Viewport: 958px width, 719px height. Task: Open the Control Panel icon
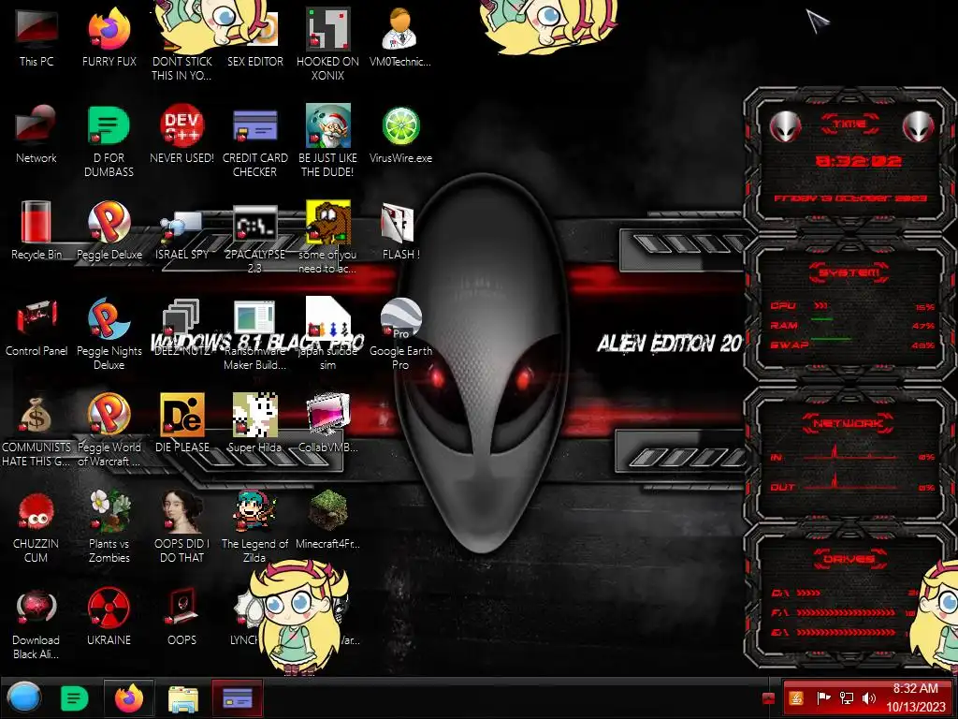pyautogui.click(x=36, y=327)
